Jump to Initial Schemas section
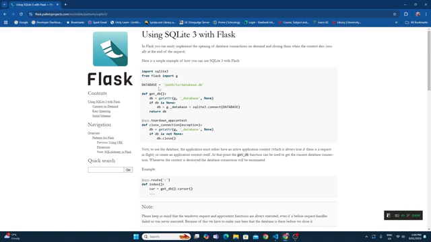 (x=102, y=116)
